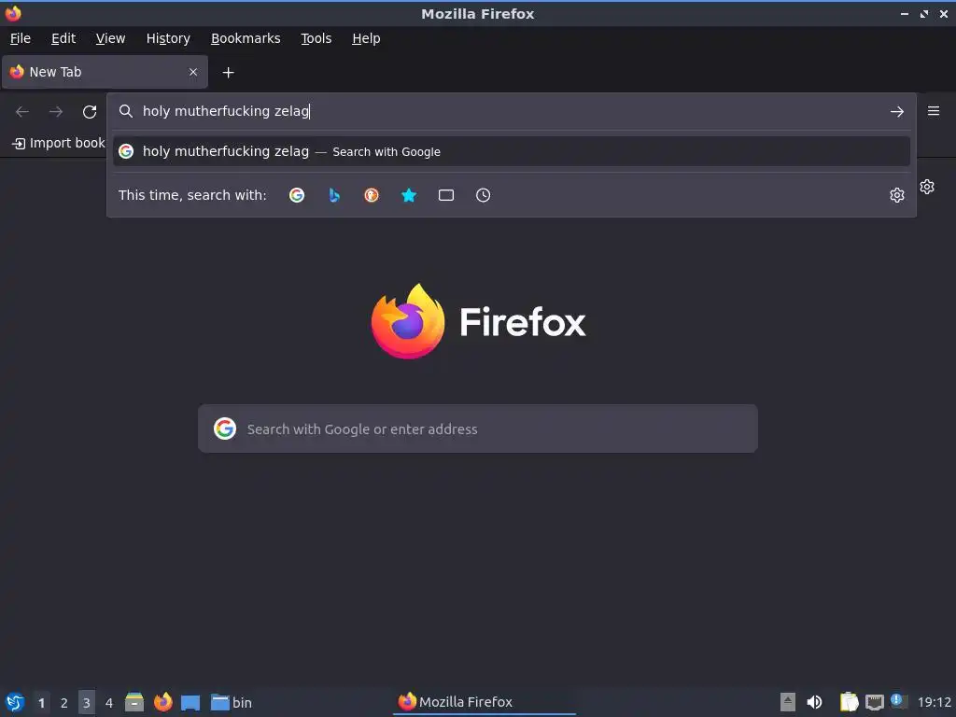
Task: Open the Tools menu
Action: pyautogui.click(x=316, y=38)
